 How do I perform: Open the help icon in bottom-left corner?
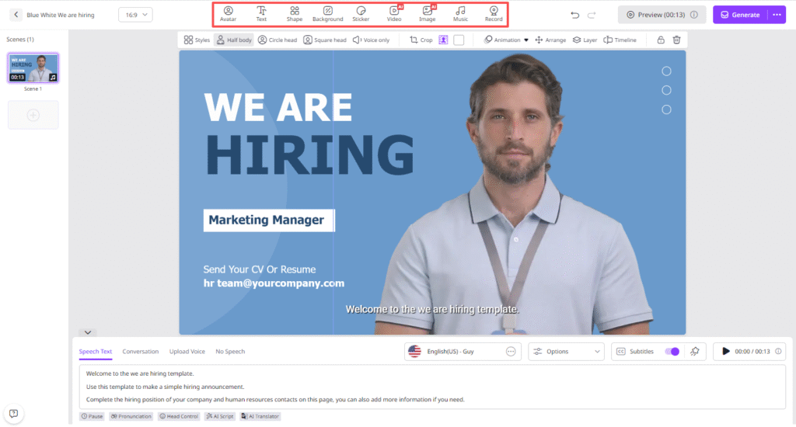(x=13, y=413)
